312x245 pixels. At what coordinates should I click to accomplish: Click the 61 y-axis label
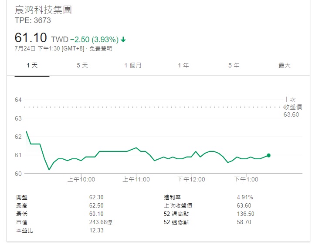[x=18, y=155]
